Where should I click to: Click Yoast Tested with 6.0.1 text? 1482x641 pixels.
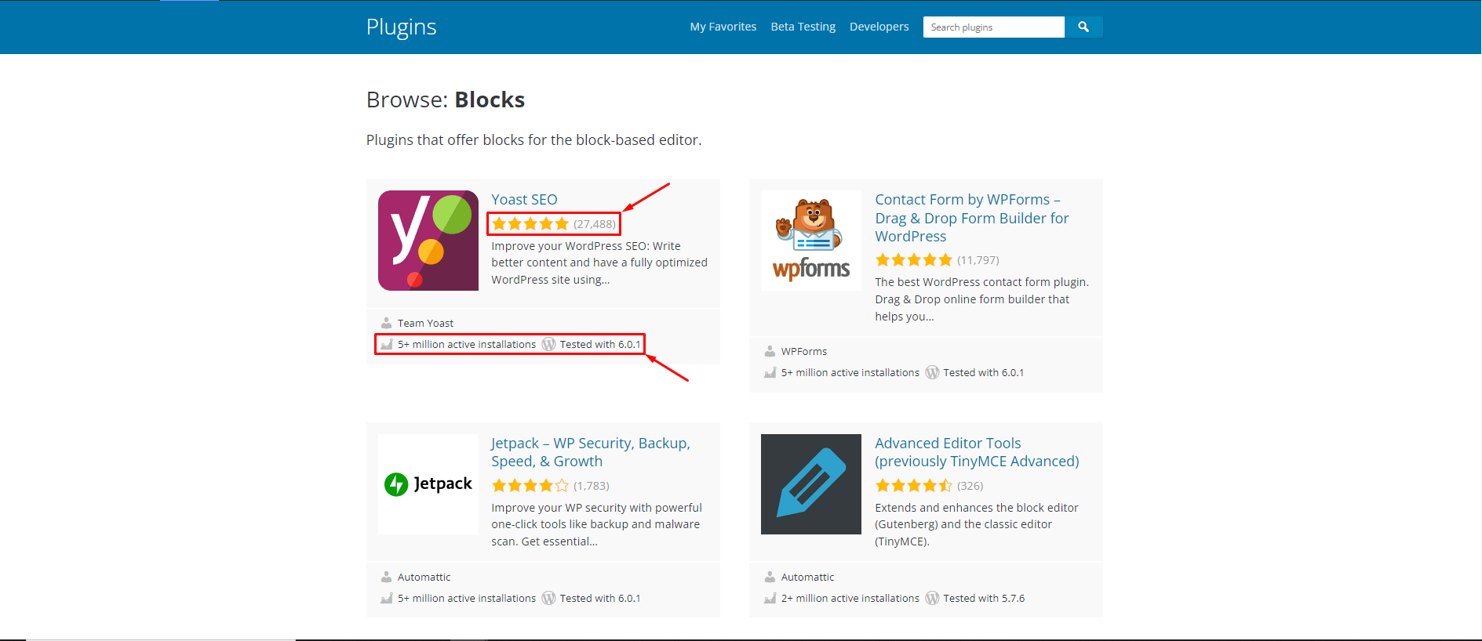pyautogui.click(x=600, y=344)
